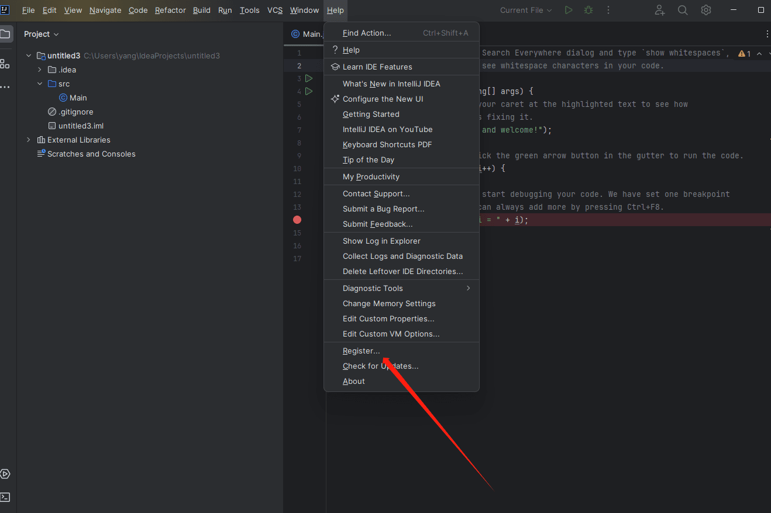Image resolution: width=771 pixels, height=513 pixels.
Task: Open the Project view dropdown header
Action: coord(41,34)
